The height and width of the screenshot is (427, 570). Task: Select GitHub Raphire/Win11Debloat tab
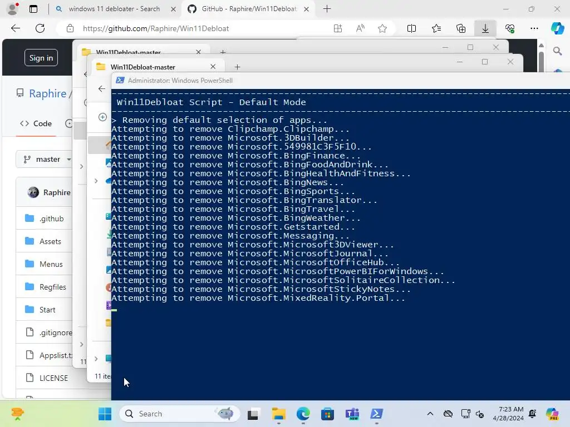[249, 9]
